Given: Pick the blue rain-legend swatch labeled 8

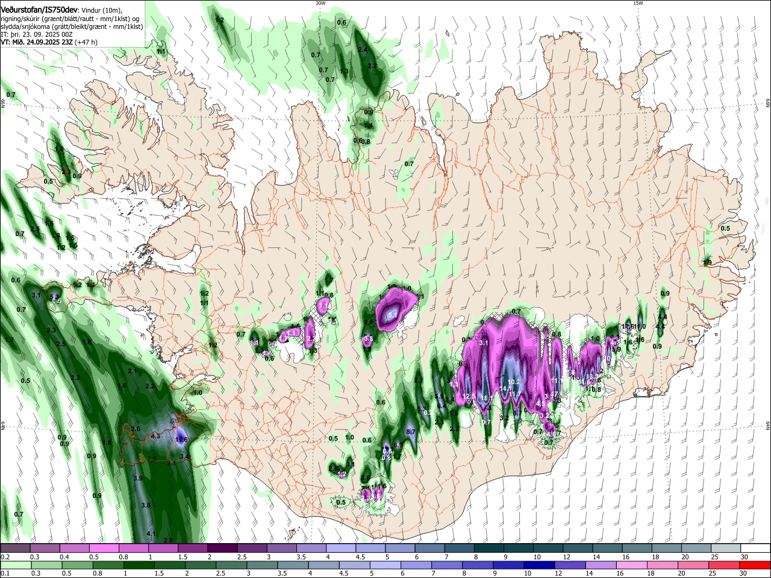Looking at the screenshot, I should coord(476,565).
